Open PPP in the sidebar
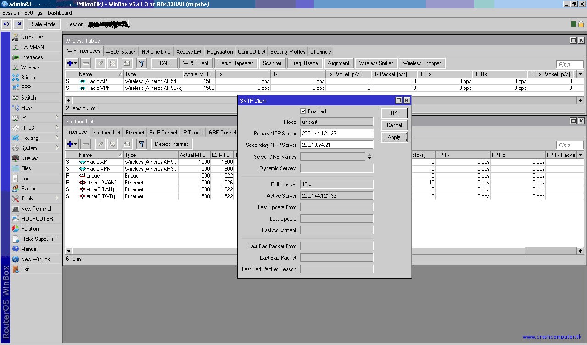 [26, 88]
